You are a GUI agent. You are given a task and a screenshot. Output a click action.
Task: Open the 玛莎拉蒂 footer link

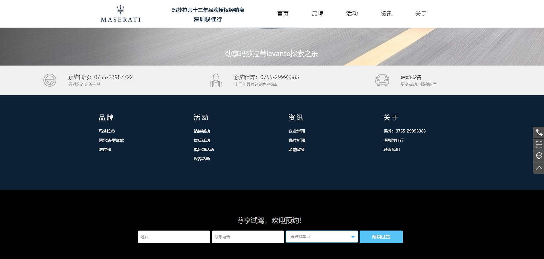(x=107, y=131)
